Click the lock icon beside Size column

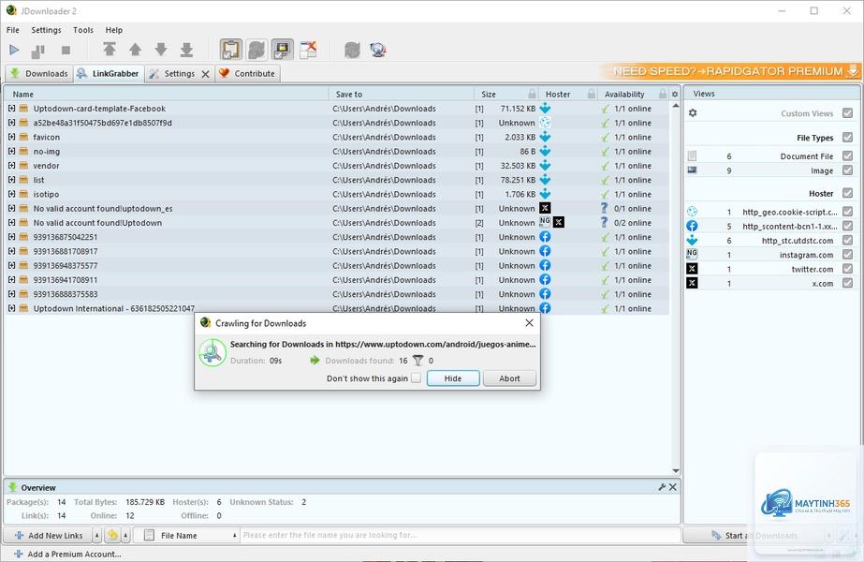coord(532,94)
